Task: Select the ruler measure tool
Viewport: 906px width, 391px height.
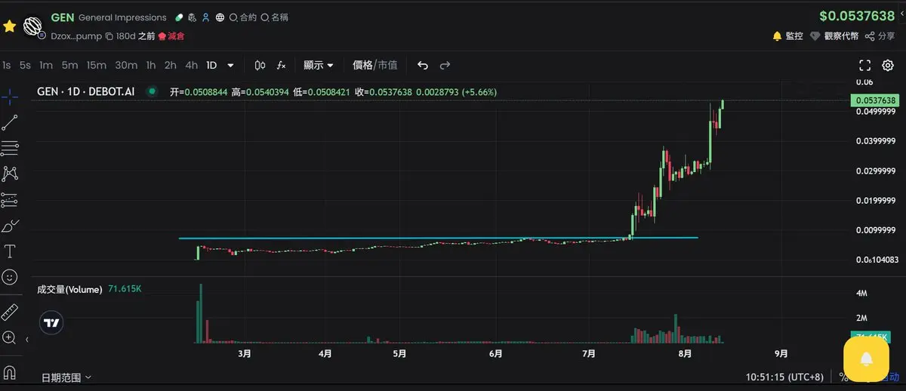Action: tap(10, 312)
